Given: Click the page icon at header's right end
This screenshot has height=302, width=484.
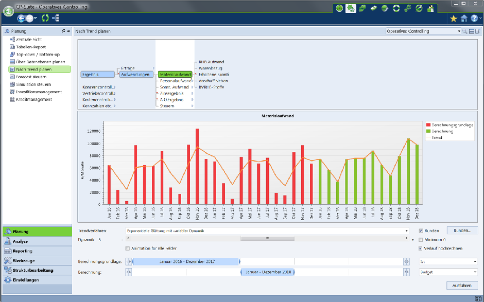Looking at the screenshot, I should pos(477,31).
